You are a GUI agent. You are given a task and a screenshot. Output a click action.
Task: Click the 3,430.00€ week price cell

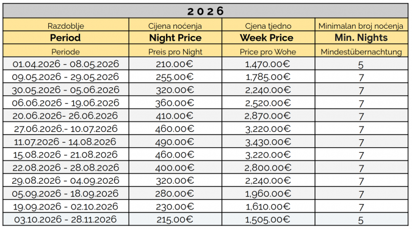(268, 142)
